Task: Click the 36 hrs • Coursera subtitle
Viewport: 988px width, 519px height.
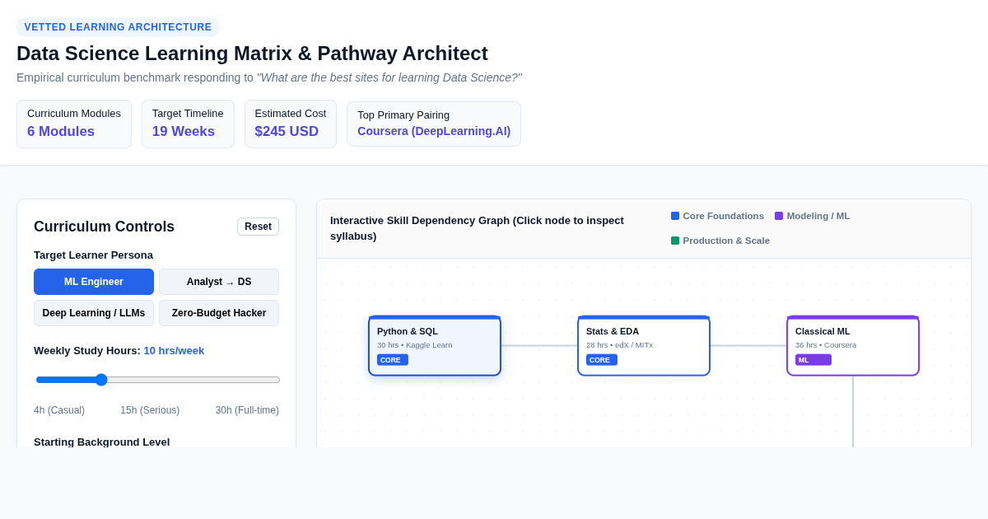Action: (826, 345)
